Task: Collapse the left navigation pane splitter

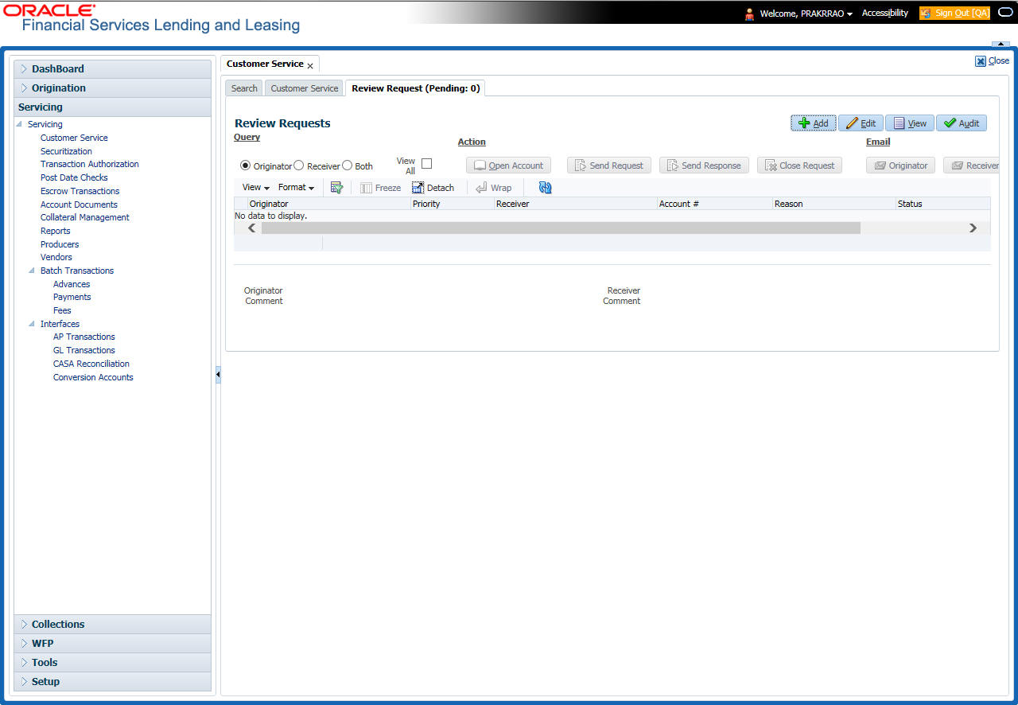Action: (x=218, y=376)
